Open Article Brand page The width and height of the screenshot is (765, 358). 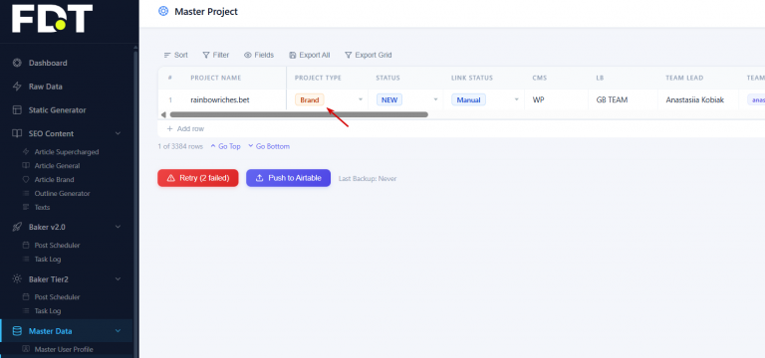54,180
